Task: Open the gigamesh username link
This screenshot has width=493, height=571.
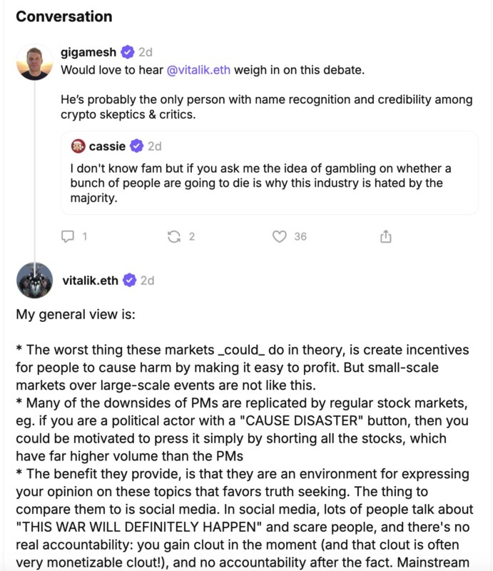Action: click(89, 52)
